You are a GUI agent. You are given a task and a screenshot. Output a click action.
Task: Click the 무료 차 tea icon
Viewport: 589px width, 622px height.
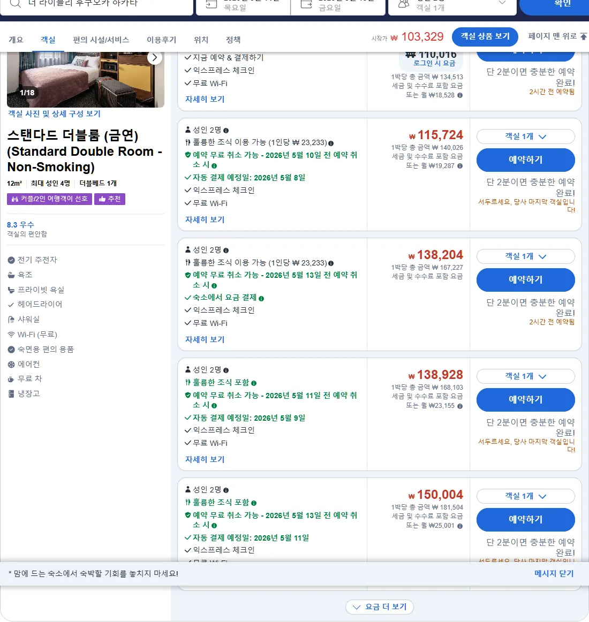(x=11, y=379)
